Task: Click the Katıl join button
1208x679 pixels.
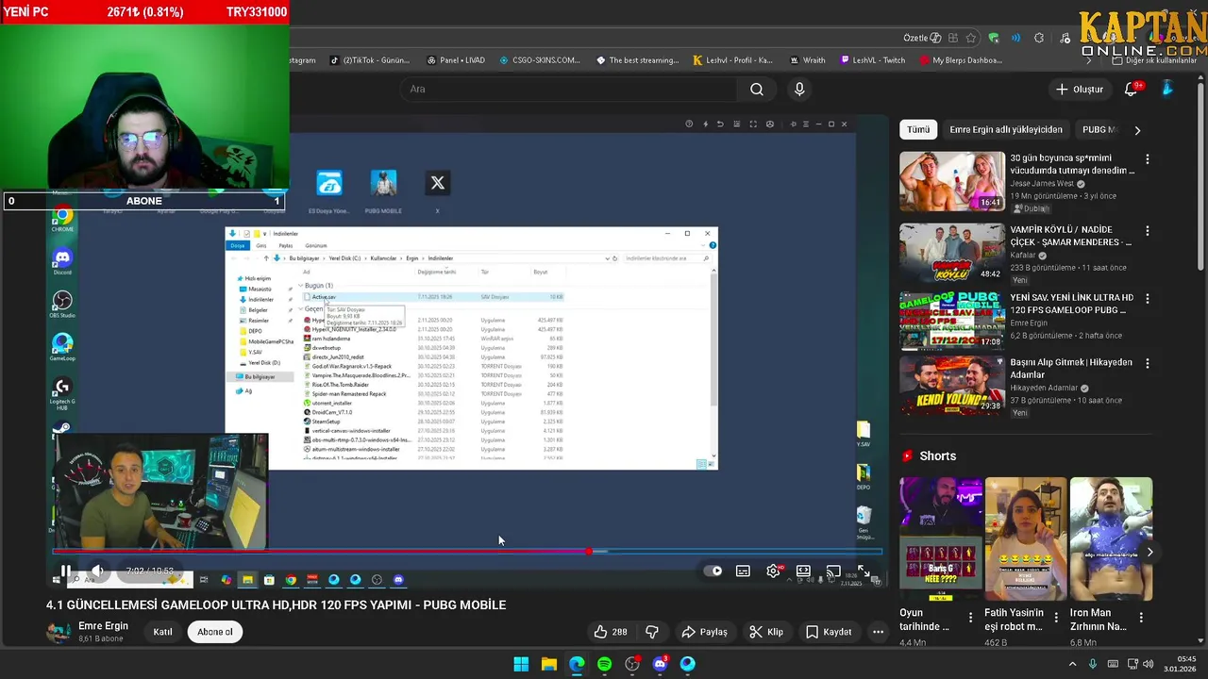Action: point(162,632)
